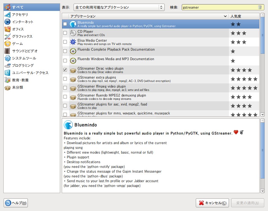The width and height of the screenshot is (268, 211).
Task: Click the 未分類 box icon
Action: coord(8,88)
